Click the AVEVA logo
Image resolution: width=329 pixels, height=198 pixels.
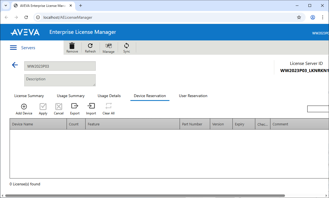[25, 32]
